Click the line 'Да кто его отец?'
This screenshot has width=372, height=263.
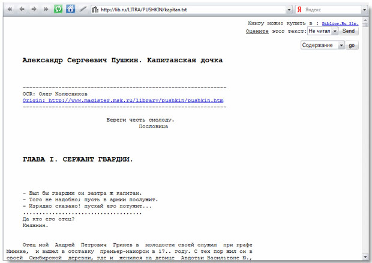tap(49, 219)
